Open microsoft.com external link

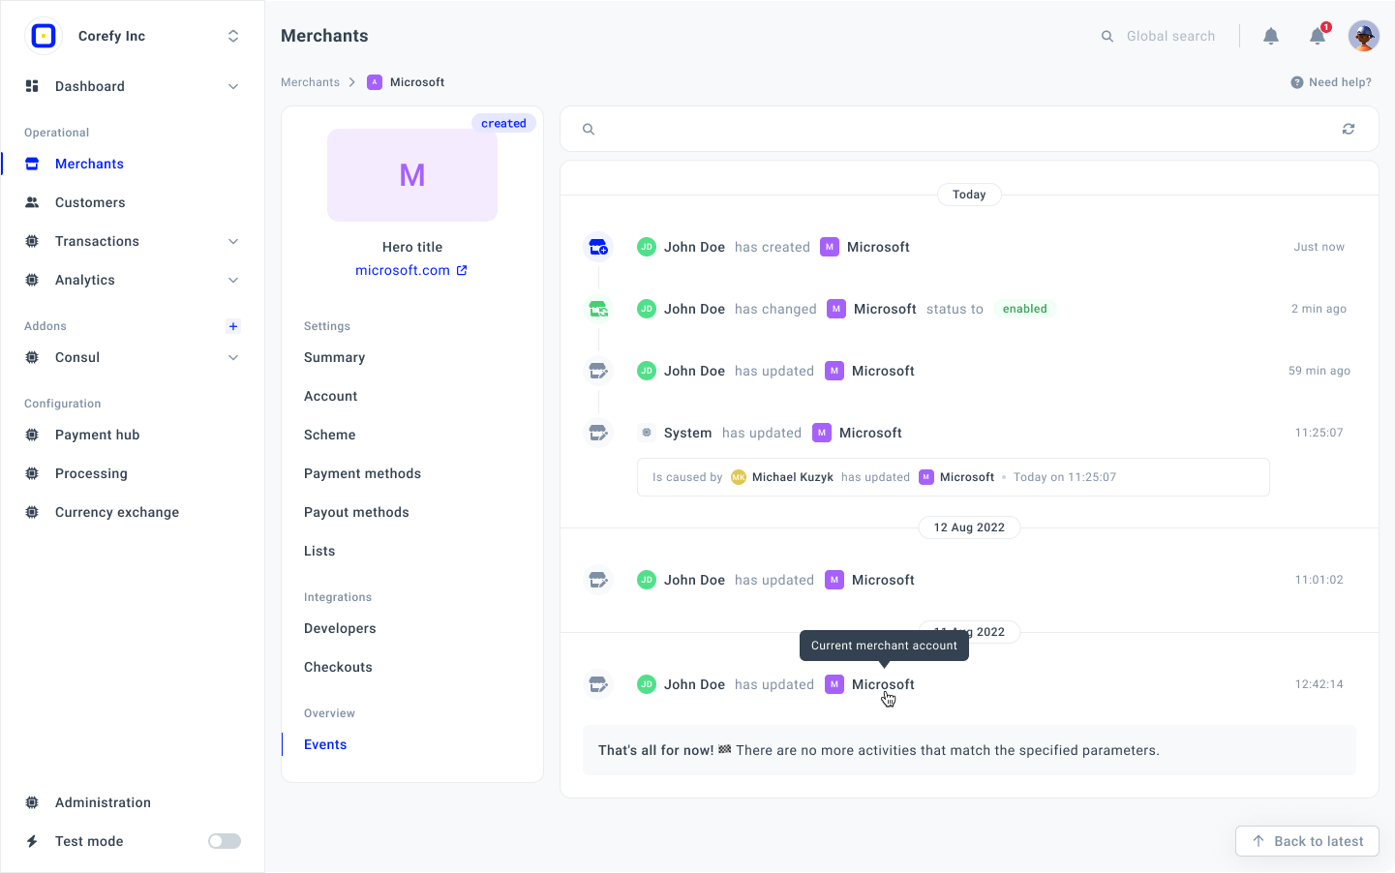coord(411,270)
